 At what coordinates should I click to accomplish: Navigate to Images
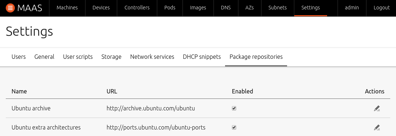click(198, 8)
